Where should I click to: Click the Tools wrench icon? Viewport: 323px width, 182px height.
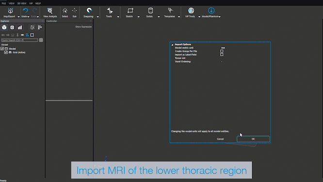tap(110, 11)
